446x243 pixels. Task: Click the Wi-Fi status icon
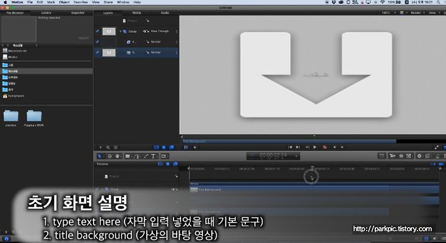pos(383,2)
